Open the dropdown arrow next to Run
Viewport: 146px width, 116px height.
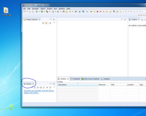point(44,11)
